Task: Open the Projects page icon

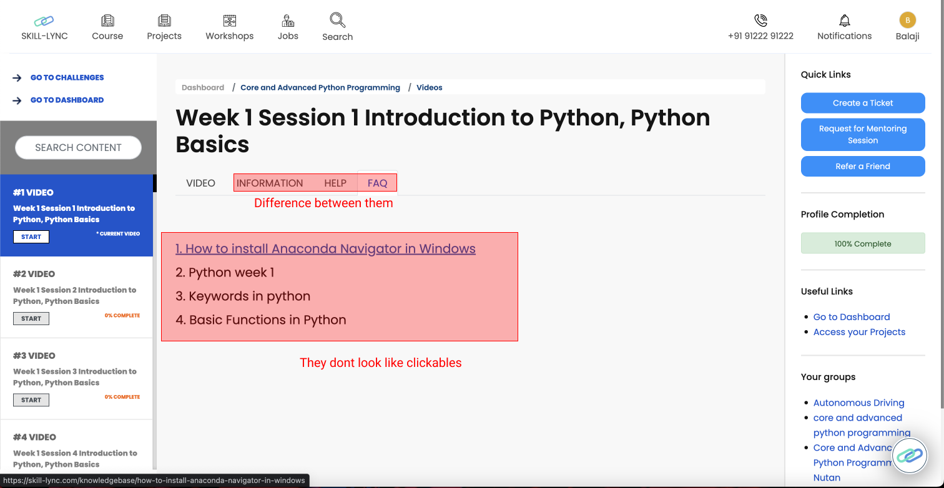Action: [x=164, y=21]
